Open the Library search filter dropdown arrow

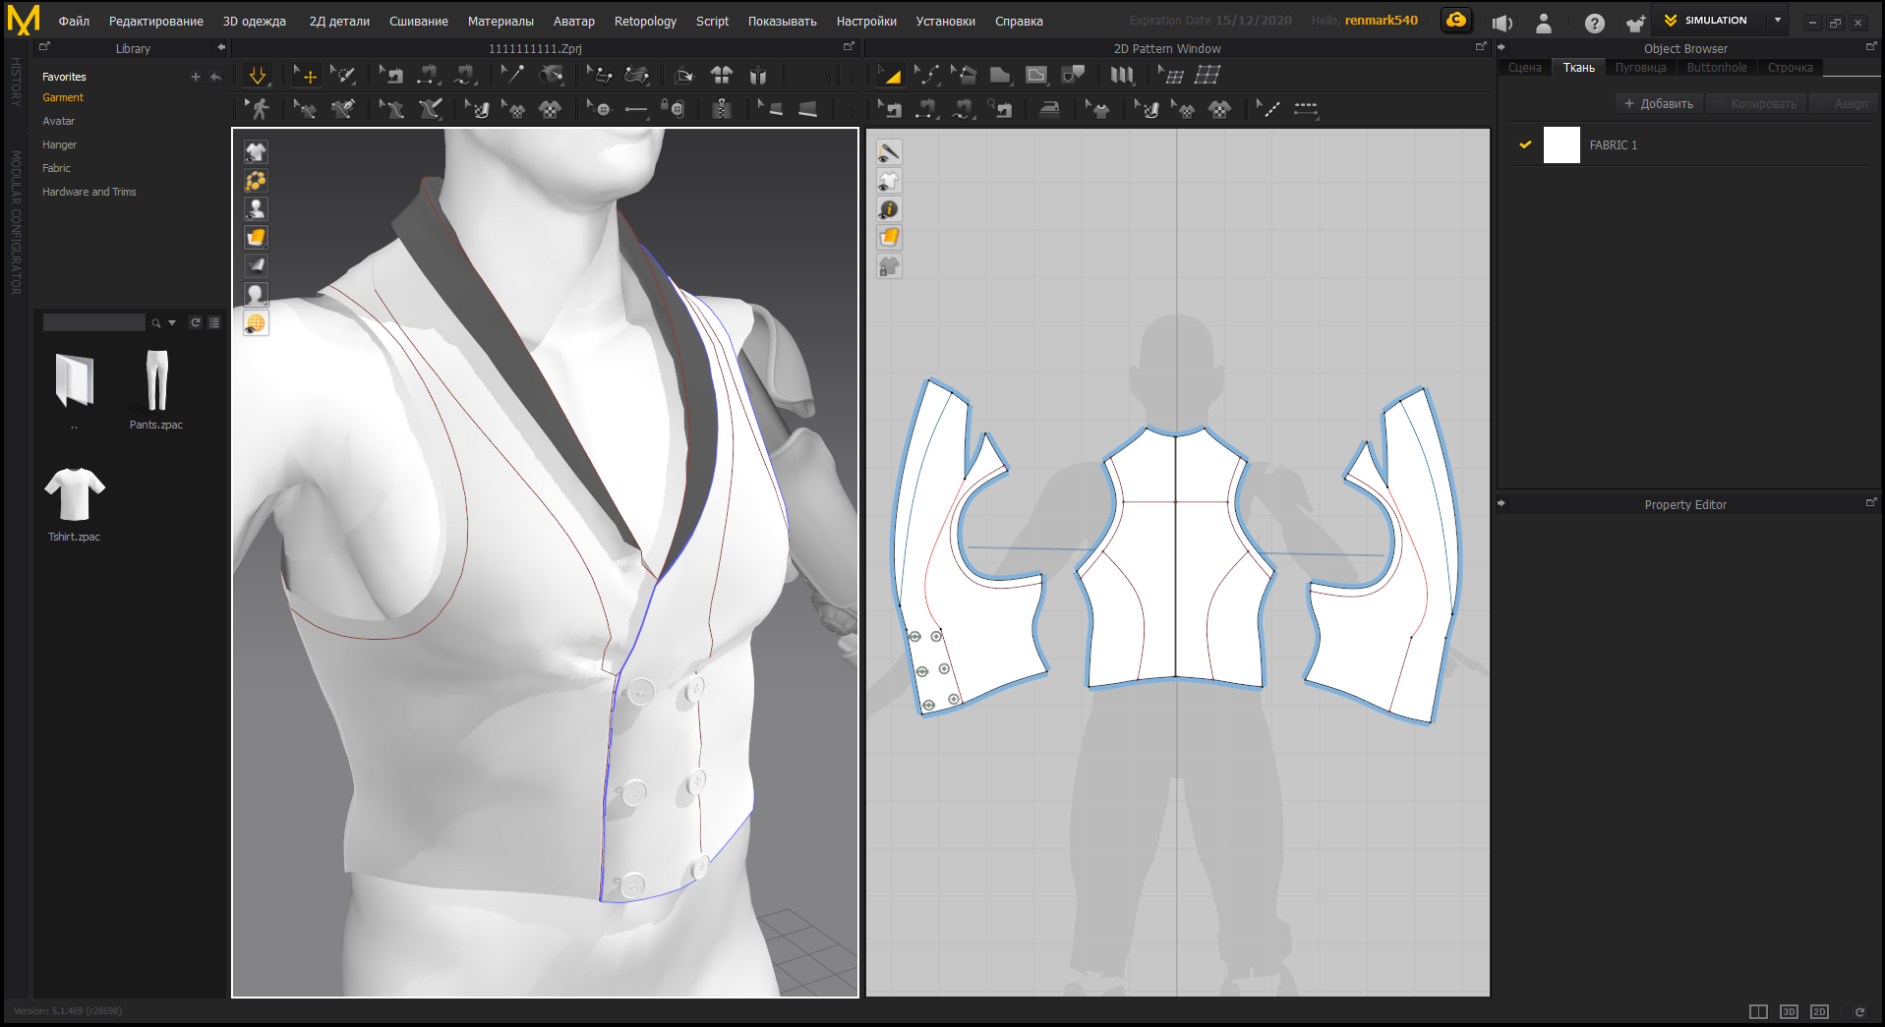click(x=172, y=322)
